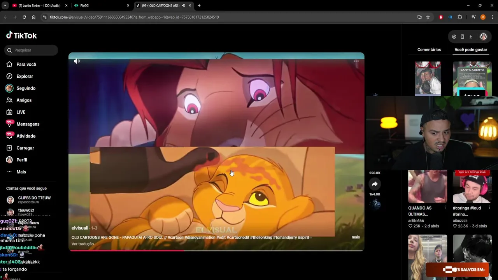Seek on the video progress bar
The height and width of the screenshot is (280, 498).
(216, 250)
